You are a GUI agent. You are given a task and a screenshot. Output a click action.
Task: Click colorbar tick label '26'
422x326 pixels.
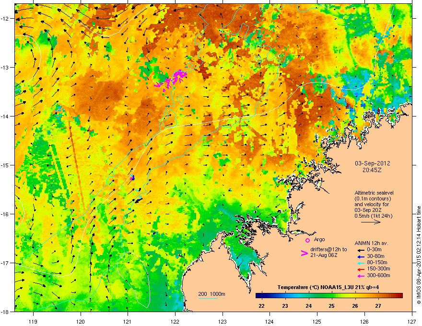pyautogui.click(x=355, y=306)
